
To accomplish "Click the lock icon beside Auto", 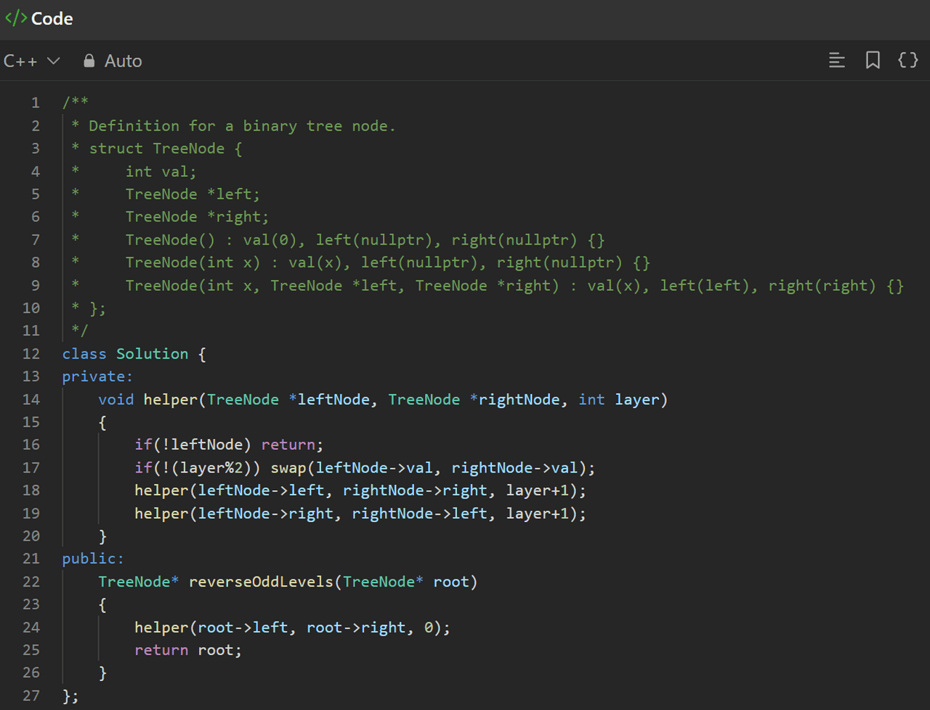I will tap(89, 61).
